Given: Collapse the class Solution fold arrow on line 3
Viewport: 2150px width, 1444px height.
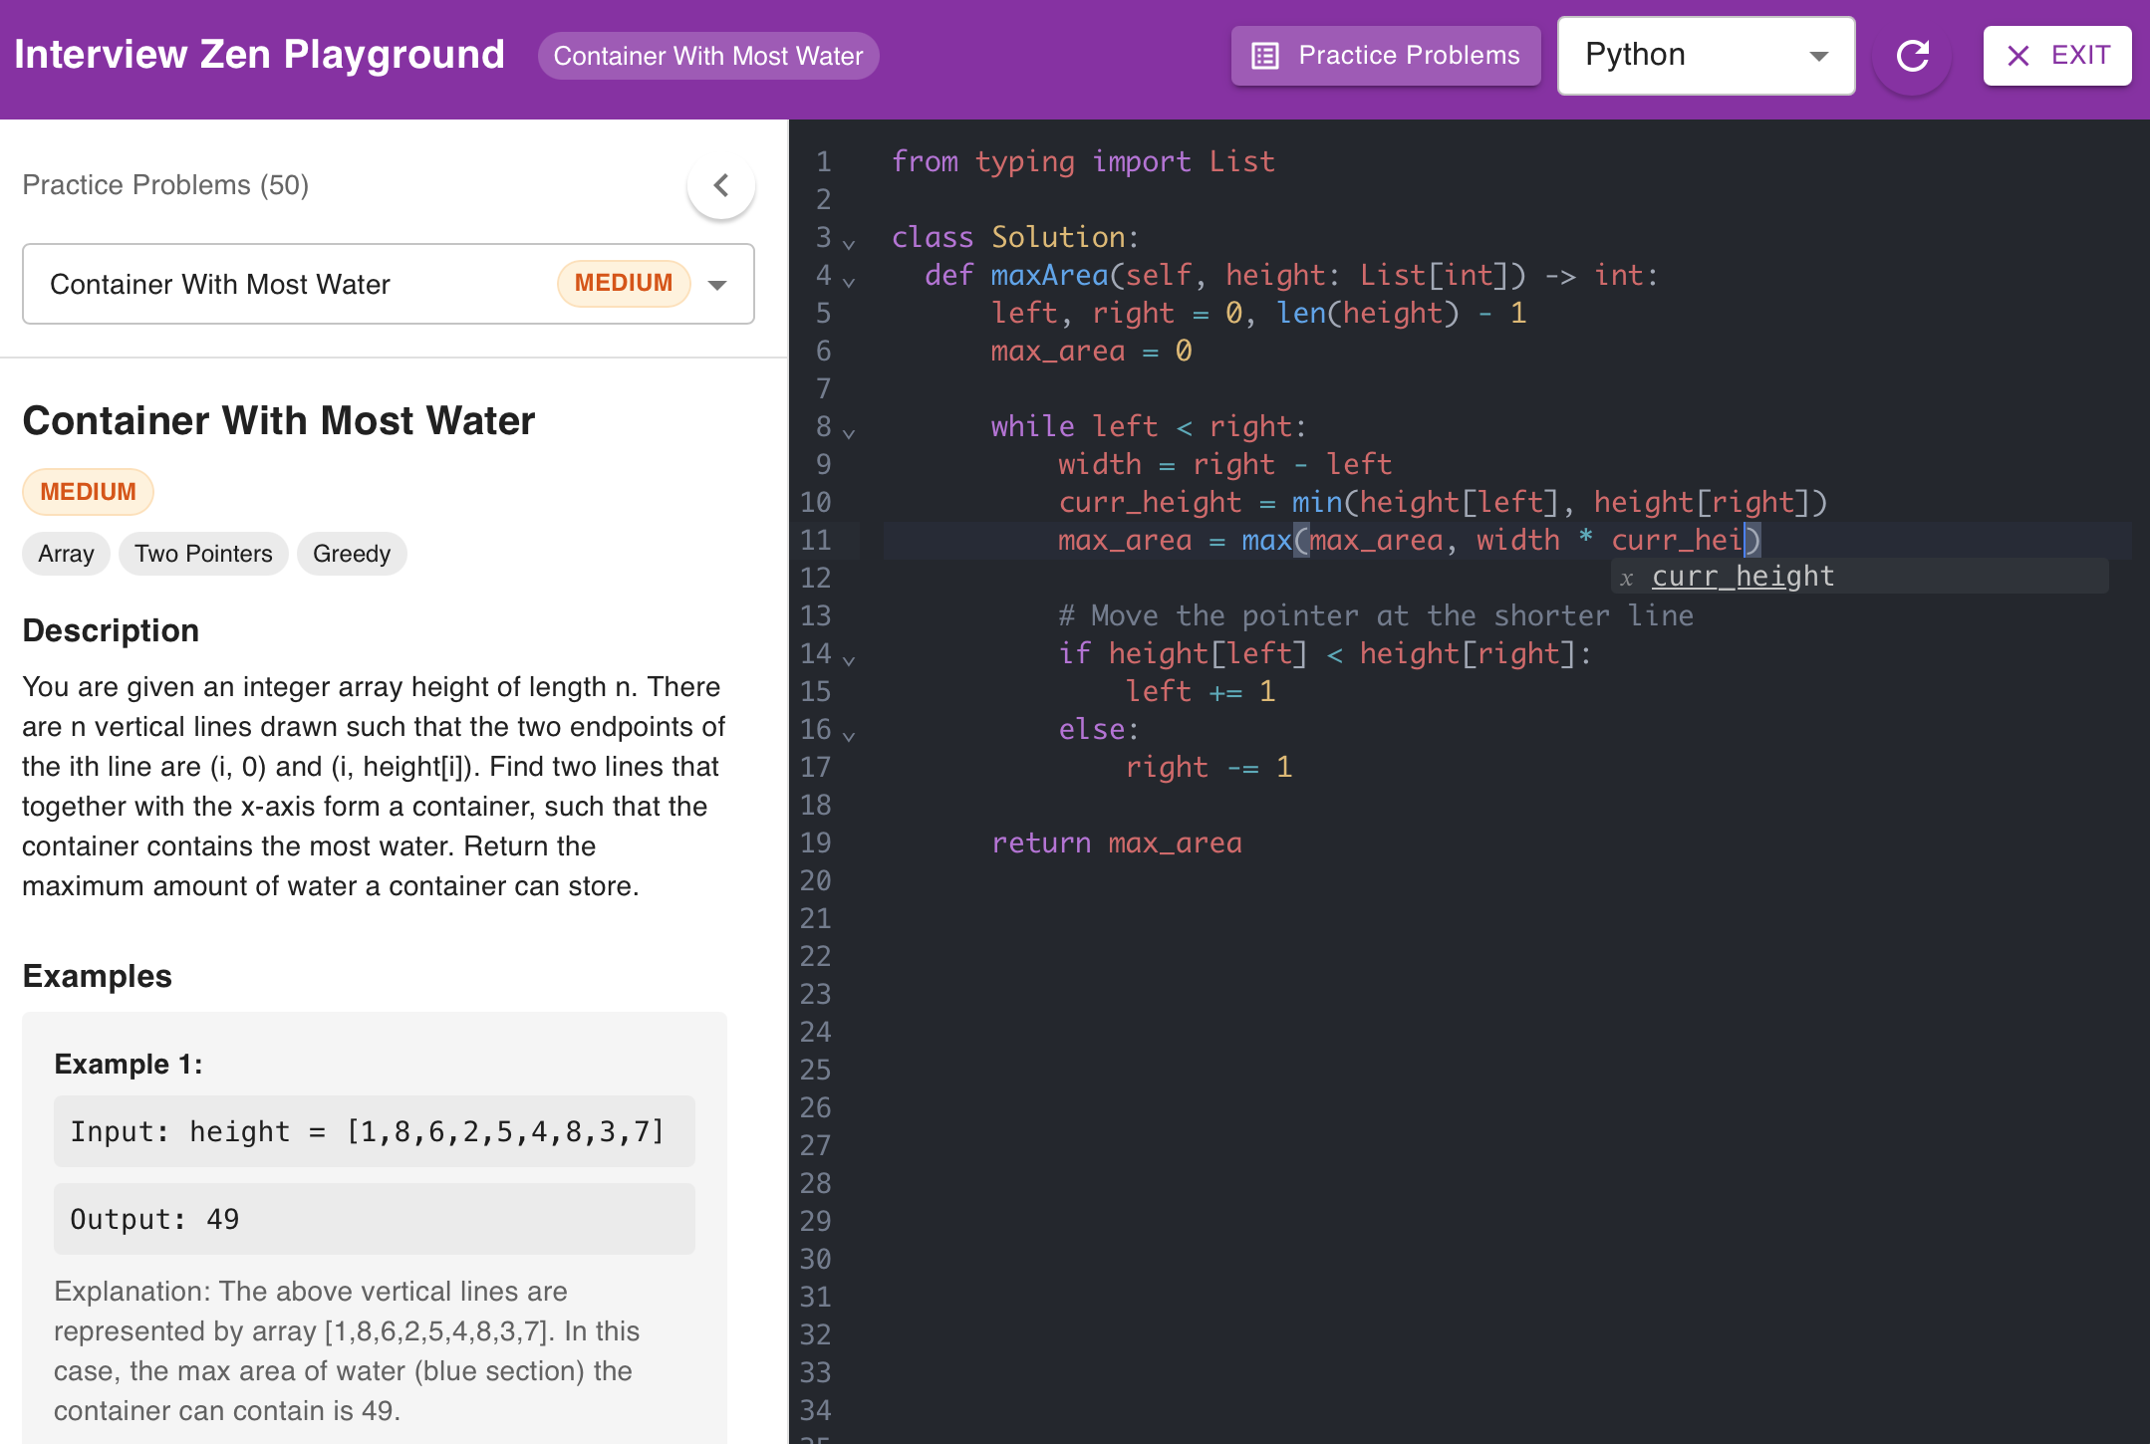Looking at the screenshot, I should 850,242.
